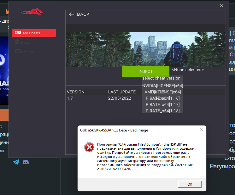Open the Telegram link icon
Viewport: 235px width, 195px height.
[16, 162]
